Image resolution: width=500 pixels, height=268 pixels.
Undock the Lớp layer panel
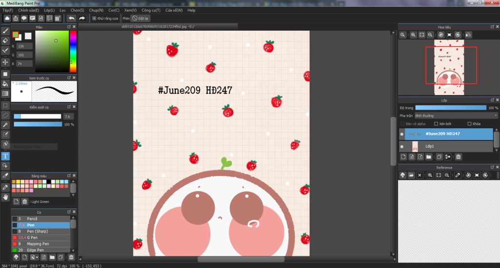click(x=492, y=100)
